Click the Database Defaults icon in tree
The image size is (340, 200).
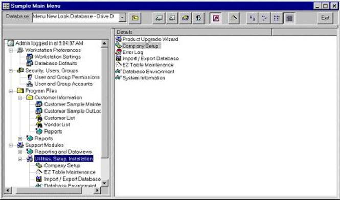tap(30, 63)
